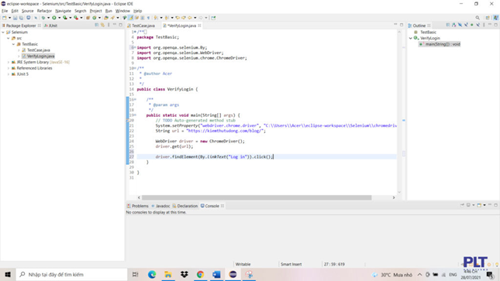Toggle Show Whitespace Characters pilcrow icon
The width and height of the screenshot is (500, 281).
pos(148,18)
